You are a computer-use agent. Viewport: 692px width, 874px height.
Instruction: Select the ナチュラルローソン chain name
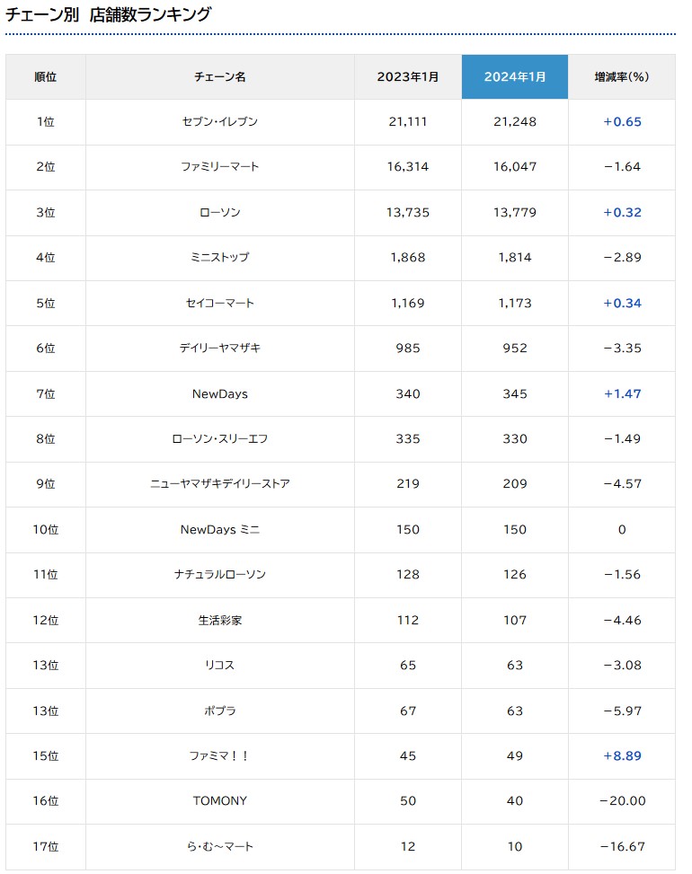220,574
